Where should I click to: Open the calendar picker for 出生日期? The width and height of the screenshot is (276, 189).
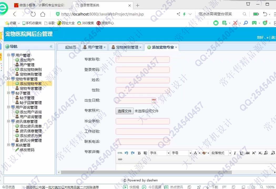(154, 101)
